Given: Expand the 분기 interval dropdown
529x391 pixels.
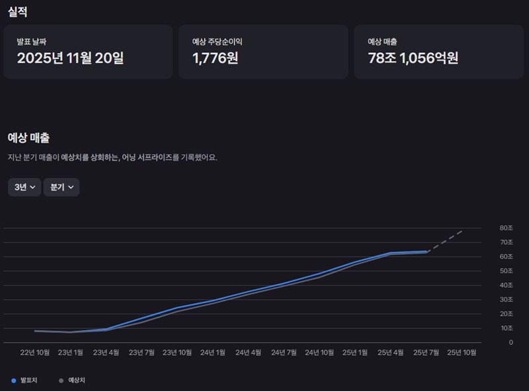Looking at the screenshot, I should 61,187.
